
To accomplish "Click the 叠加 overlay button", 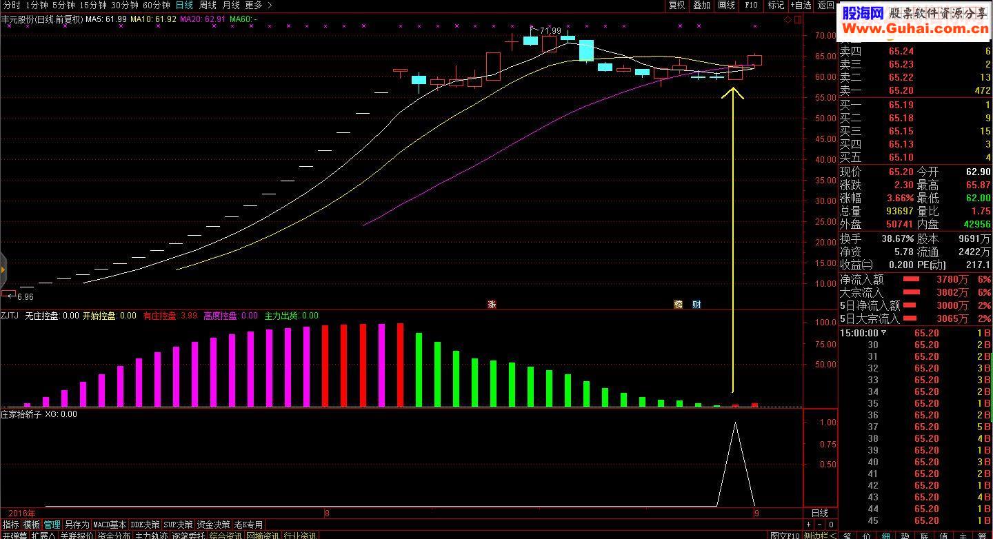I will (x=702, y=5).
